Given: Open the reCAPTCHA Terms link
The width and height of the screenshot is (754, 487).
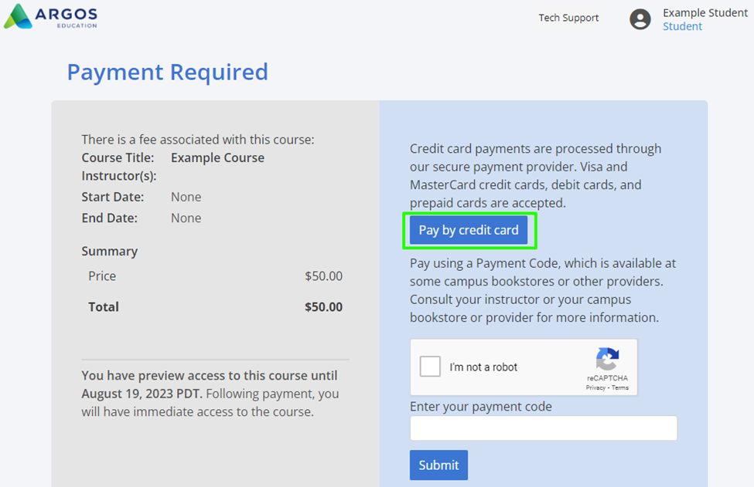Looking at the screenshot, I should tap(620, 387).
